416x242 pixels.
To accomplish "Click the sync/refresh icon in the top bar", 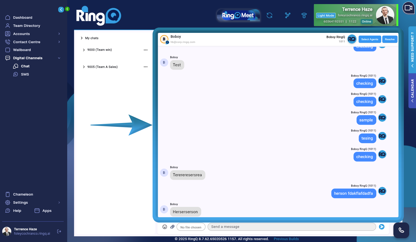I will coord(269,15).
